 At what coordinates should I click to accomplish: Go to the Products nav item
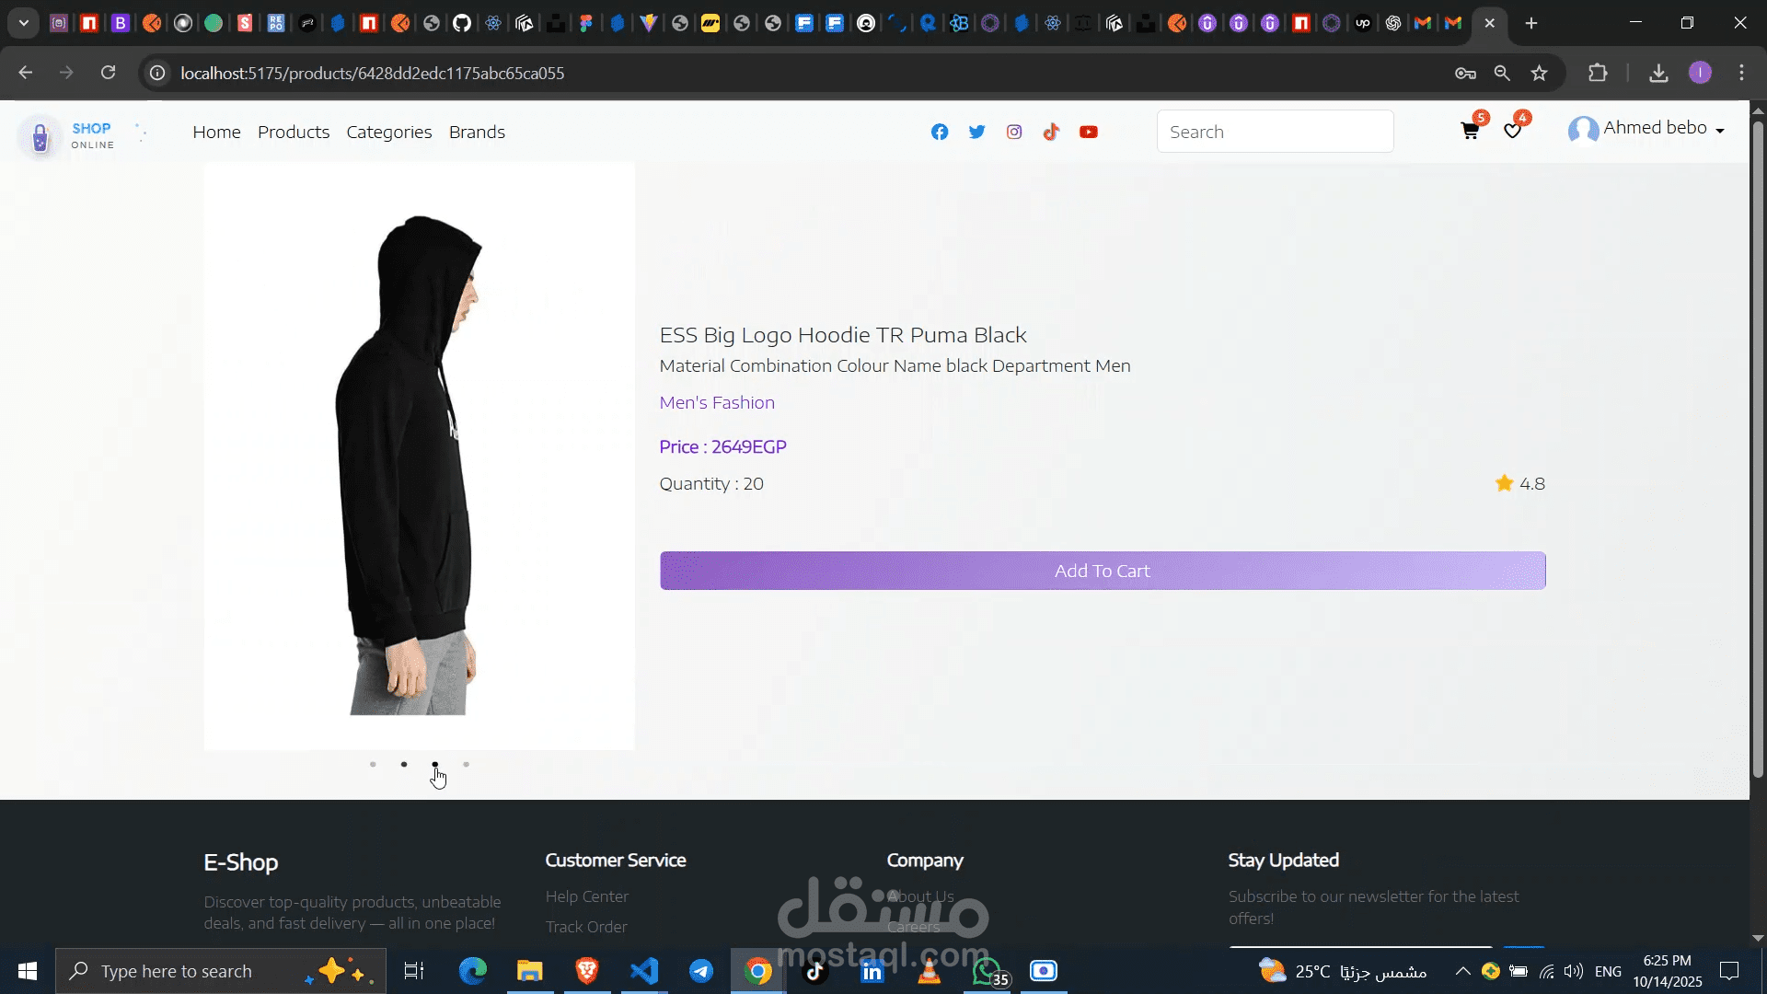[294, 132]
